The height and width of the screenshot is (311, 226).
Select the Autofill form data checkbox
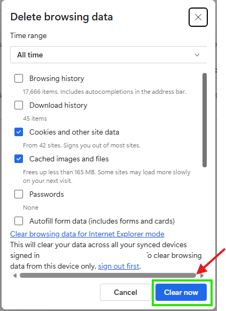(19, 221)
